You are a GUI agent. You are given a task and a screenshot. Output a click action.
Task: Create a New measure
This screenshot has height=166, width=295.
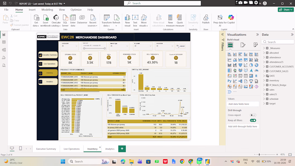coord(170,21)
